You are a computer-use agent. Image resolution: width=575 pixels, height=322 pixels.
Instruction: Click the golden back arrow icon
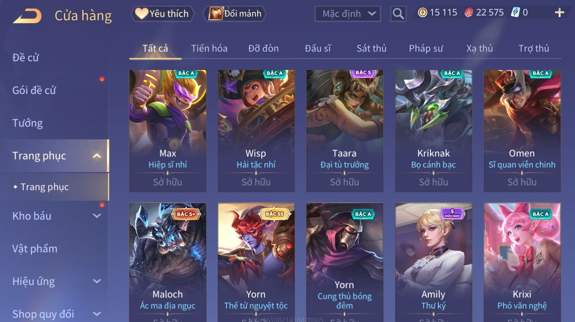(x=27, y=16)
